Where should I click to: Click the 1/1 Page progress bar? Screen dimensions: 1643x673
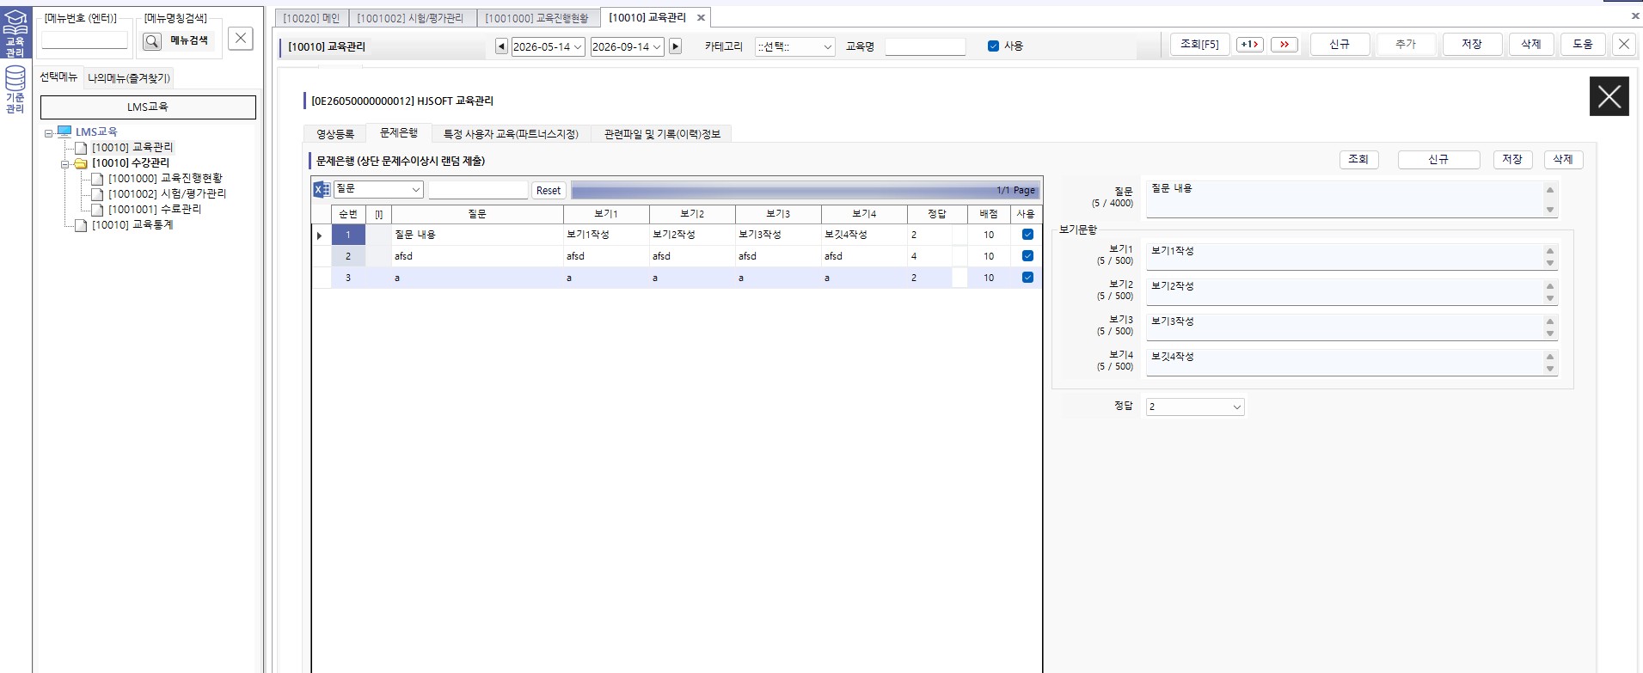806,190
